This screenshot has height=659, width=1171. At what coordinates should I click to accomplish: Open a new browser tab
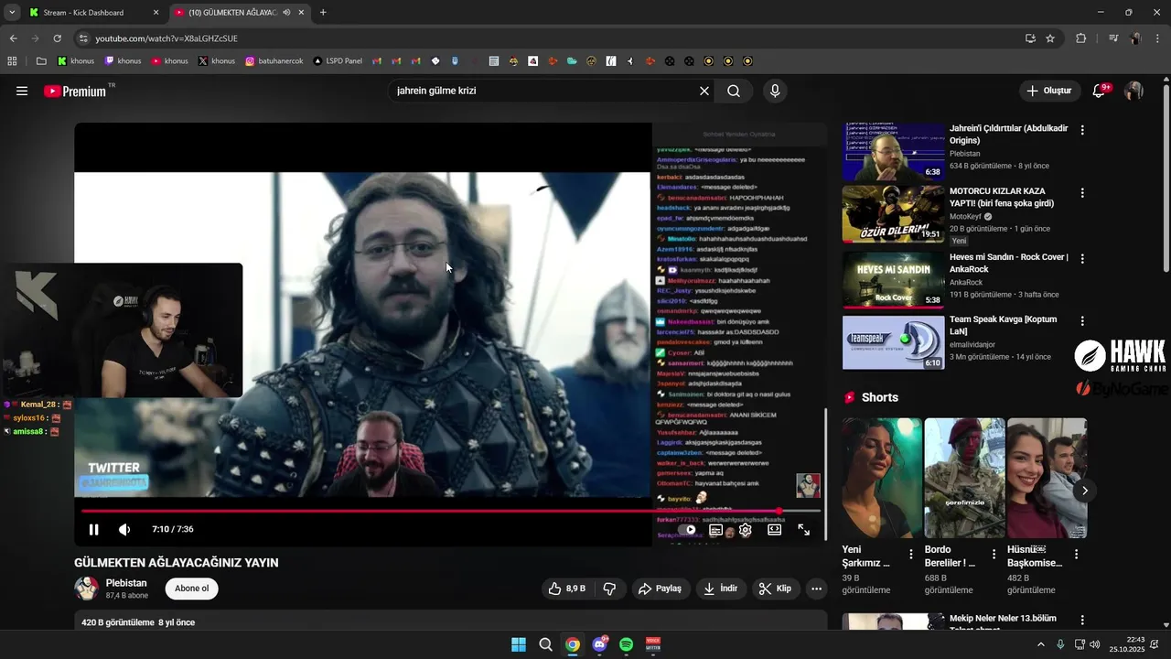(x=323, y=13)
